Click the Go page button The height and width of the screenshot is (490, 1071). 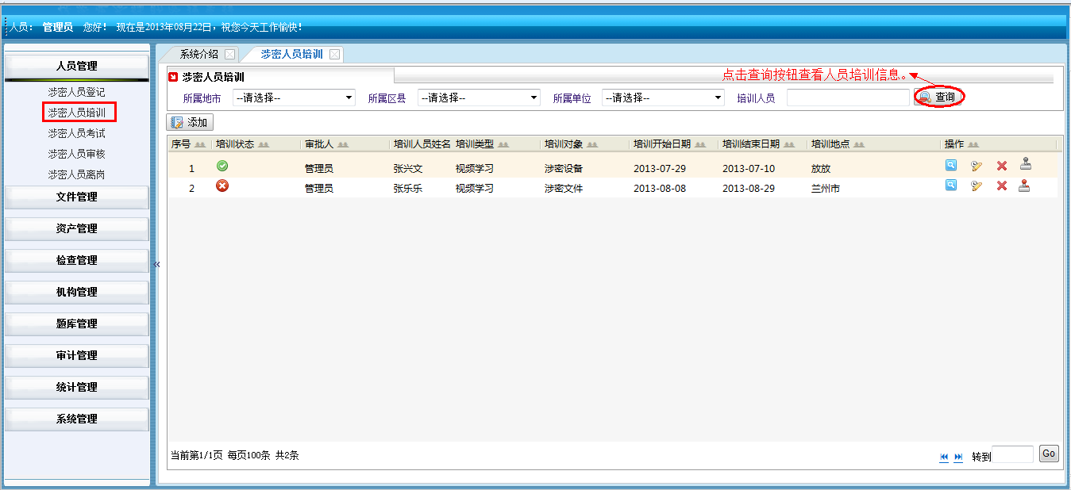(1049, 454)
